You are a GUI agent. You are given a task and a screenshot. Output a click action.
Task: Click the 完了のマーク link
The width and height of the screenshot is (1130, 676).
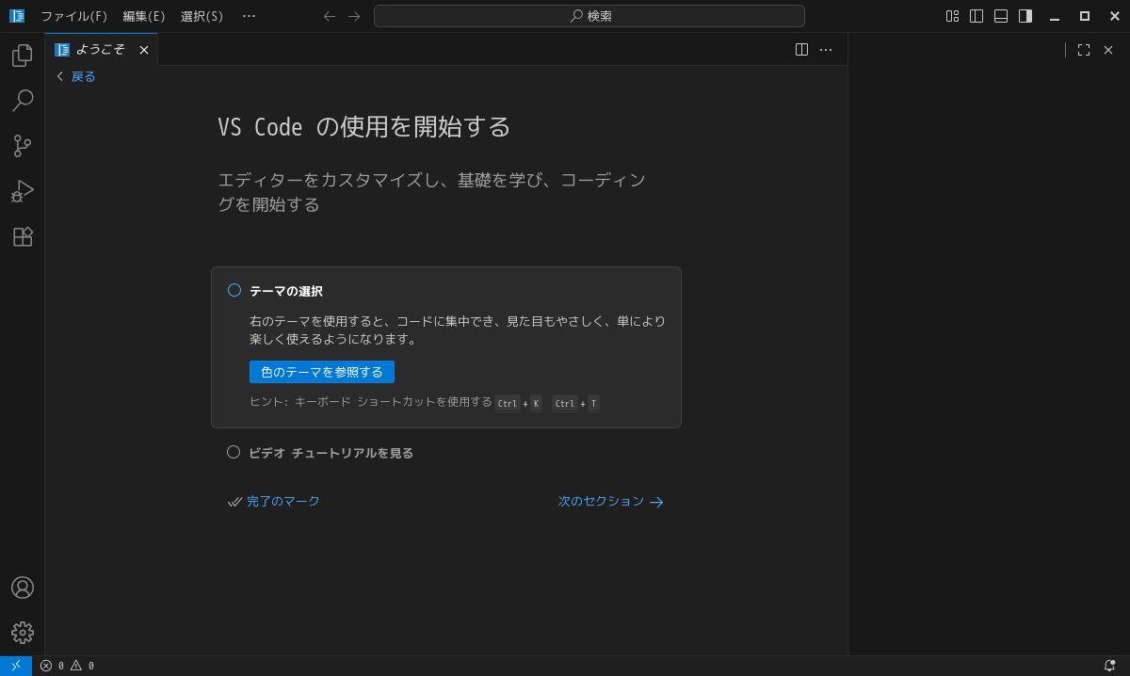point(274,502)
